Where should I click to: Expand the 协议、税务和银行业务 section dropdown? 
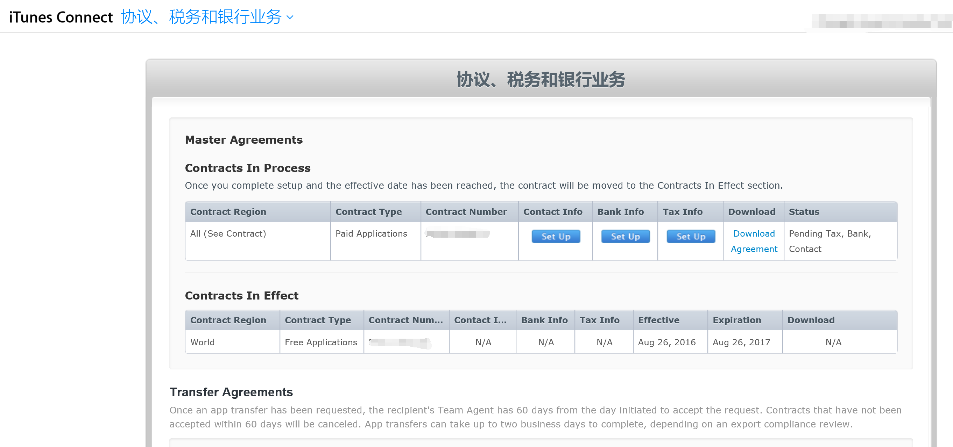click(x=207, y=17)
